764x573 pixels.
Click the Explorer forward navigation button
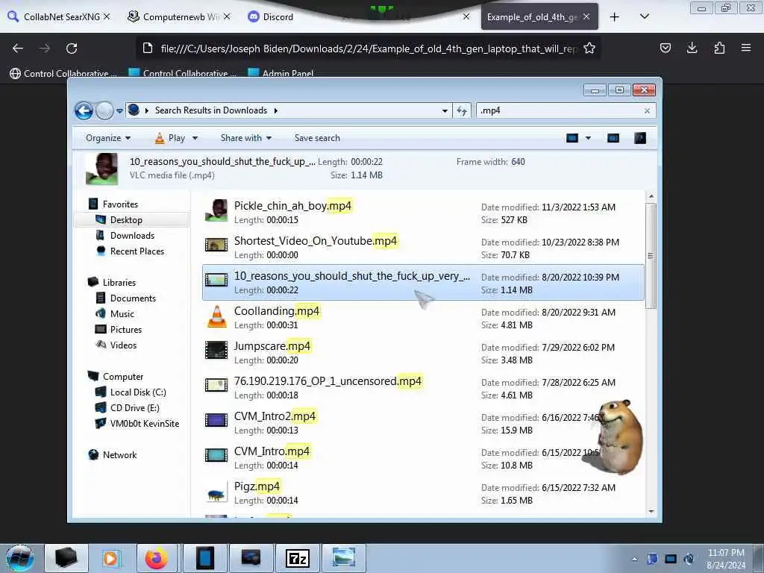104,110
